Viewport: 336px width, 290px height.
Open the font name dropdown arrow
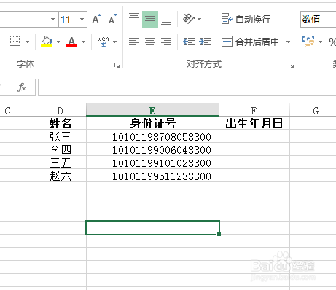coord(52,19)
